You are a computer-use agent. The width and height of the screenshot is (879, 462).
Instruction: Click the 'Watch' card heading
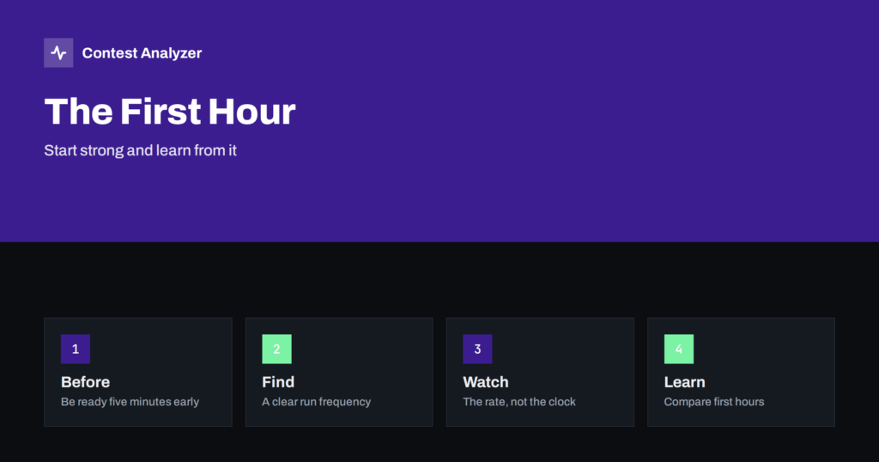(x=486, y=382)
